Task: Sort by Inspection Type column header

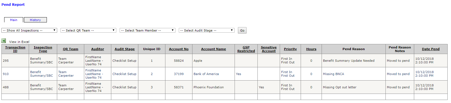Action: pos(43,49)
